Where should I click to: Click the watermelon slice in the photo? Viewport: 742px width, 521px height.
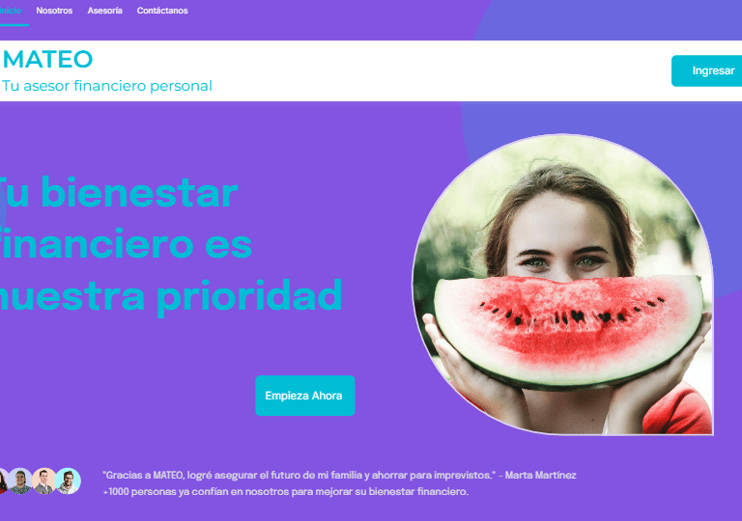(x=568, y=331)
